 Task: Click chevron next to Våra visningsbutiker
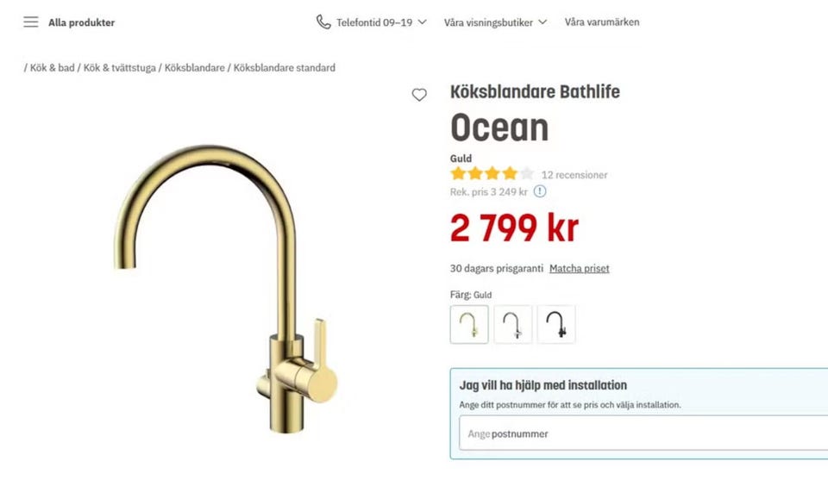[543, 22]
